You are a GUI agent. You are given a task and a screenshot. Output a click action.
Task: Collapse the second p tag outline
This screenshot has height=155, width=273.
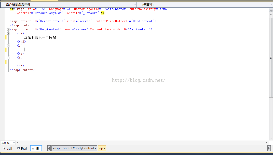pyautogui.click(x=8, y=58)
